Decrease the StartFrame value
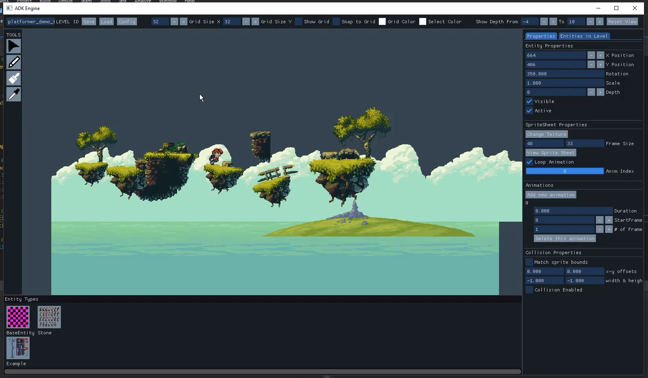The width and height of the screenshot is (648, 378). pos(600,220)
